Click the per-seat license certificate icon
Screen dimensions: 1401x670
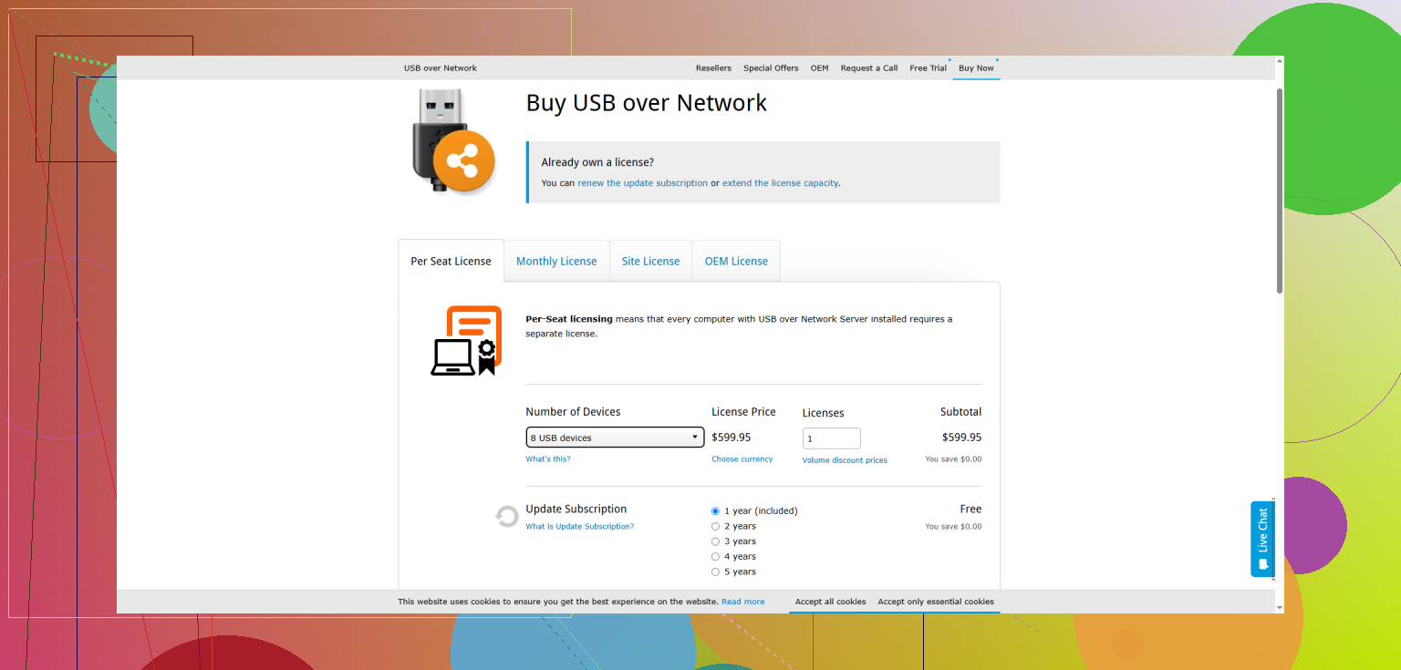(467, 341)
